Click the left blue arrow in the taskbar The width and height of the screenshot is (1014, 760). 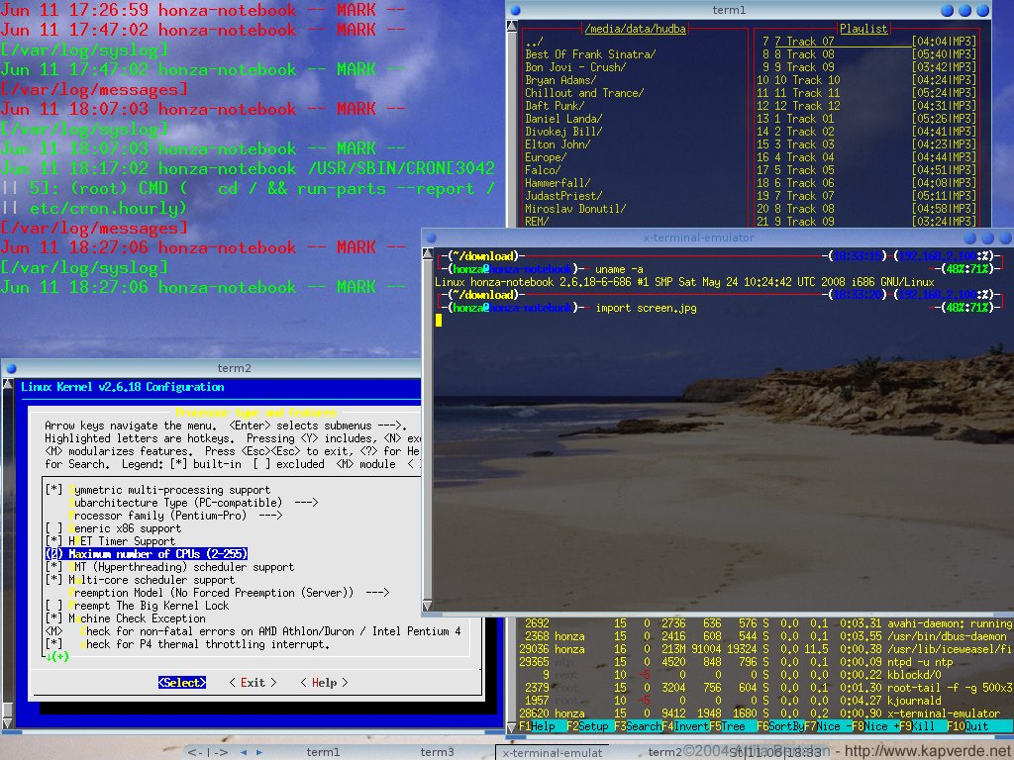[244, 752]
